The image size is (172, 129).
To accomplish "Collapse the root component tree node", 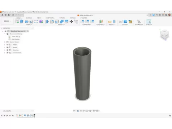I will (x=3, y=31).
